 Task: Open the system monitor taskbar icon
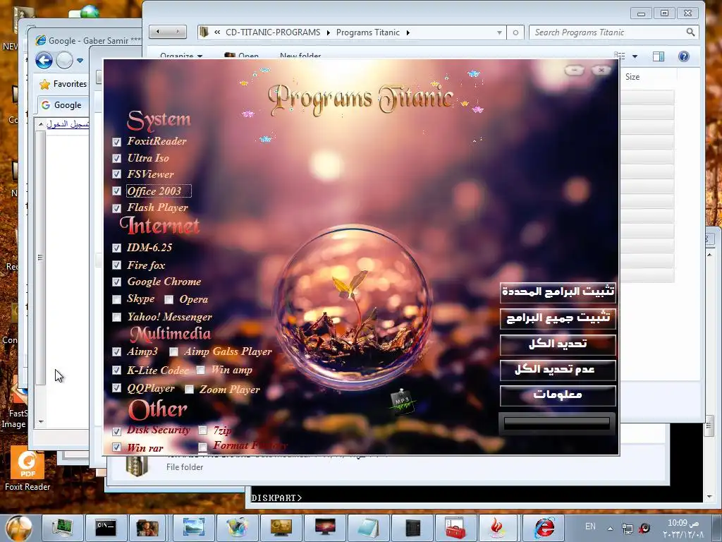(x=63, y=528)
